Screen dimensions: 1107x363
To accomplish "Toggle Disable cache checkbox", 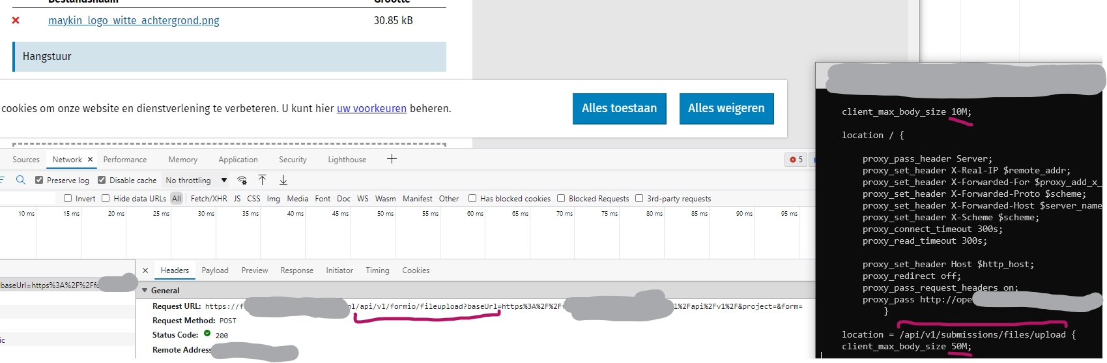I will 102,180.
